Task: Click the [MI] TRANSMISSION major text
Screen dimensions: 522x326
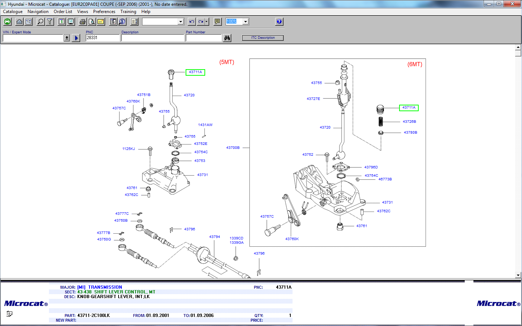Action: [x=100, y=287]
